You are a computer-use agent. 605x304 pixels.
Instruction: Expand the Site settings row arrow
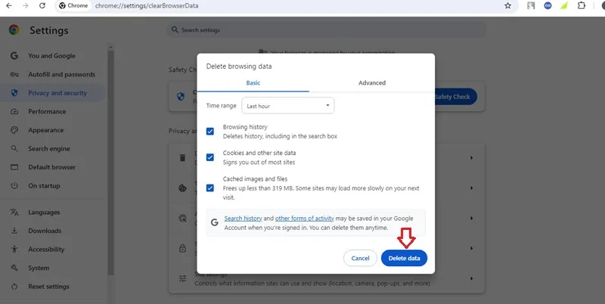click(471, 278)
